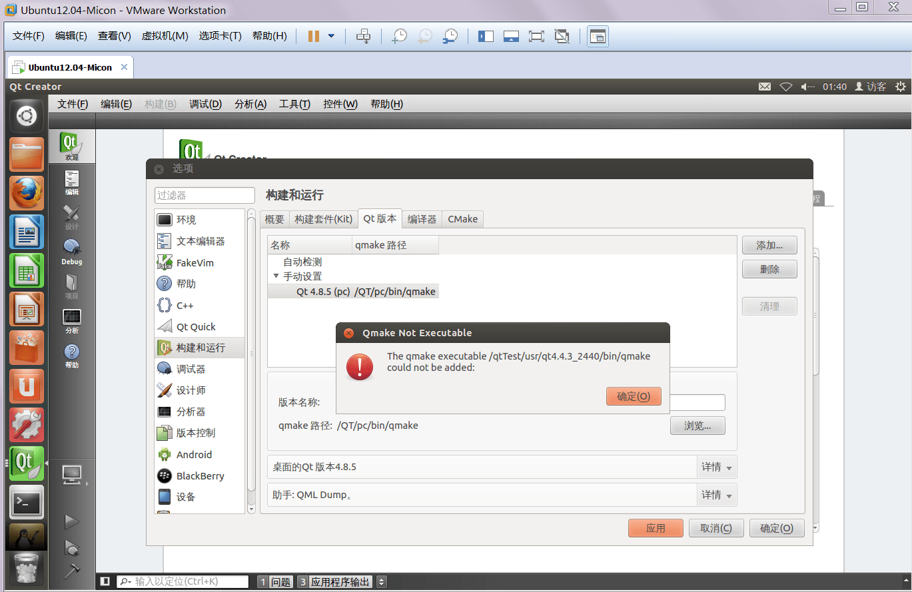The image size is (912, 592).
Task: Select 文本编辑器 category
Action: (199, 241)
